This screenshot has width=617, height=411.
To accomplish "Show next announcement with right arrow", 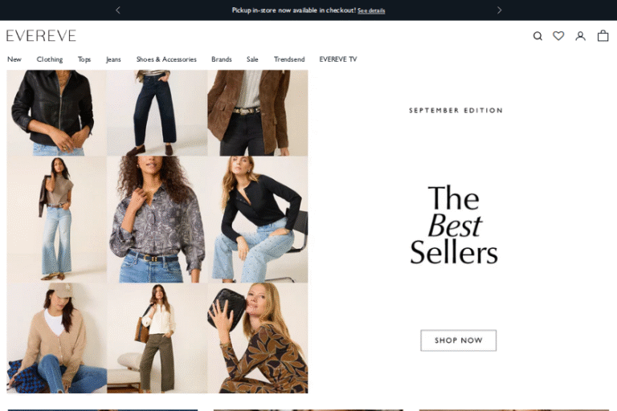I will pyautogui.click(x=500, y=10).
